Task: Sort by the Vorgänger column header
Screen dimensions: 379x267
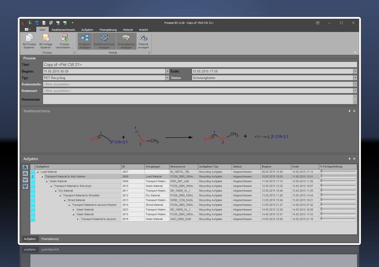Action: [157, 167]
